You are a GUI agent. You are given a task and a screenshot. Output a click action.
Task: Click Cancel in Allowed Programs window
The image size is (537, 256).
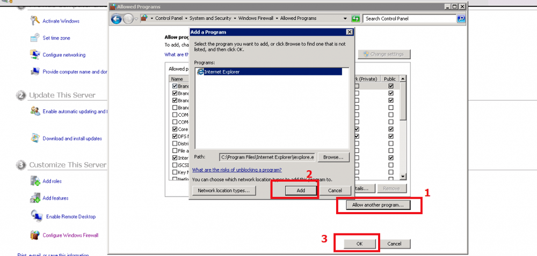click(x=394, y=244)
